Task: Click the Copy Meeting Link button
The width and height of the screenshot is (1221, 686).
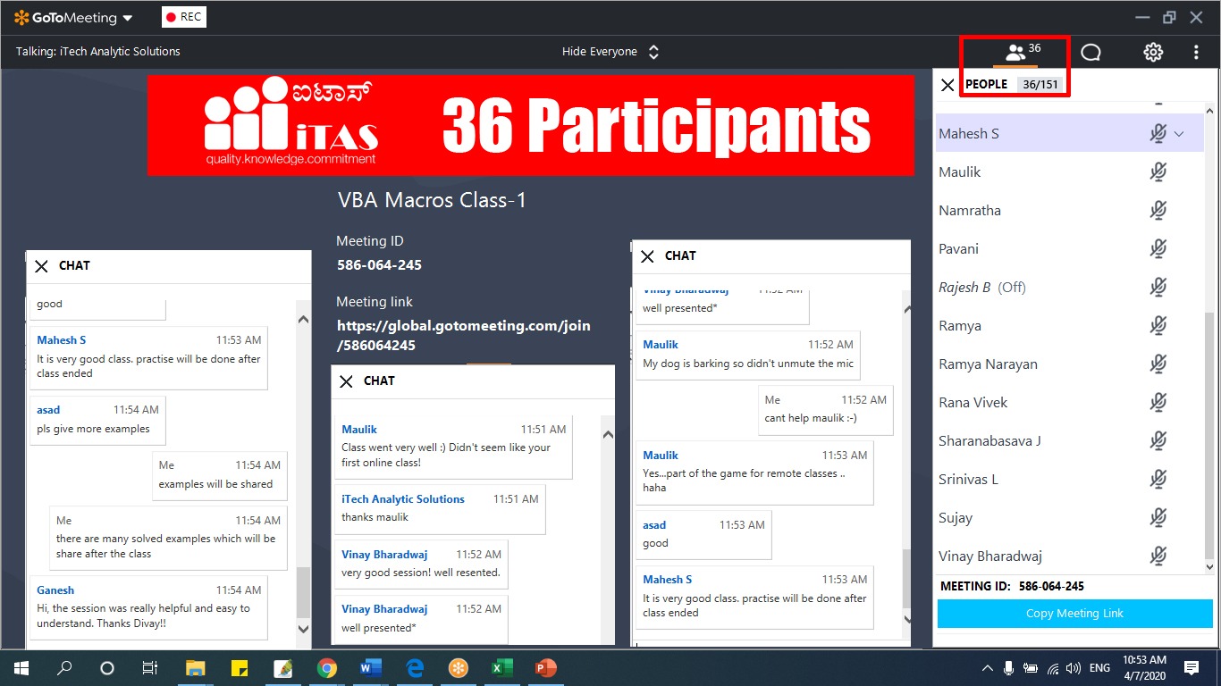Action: coord(1074,614)
